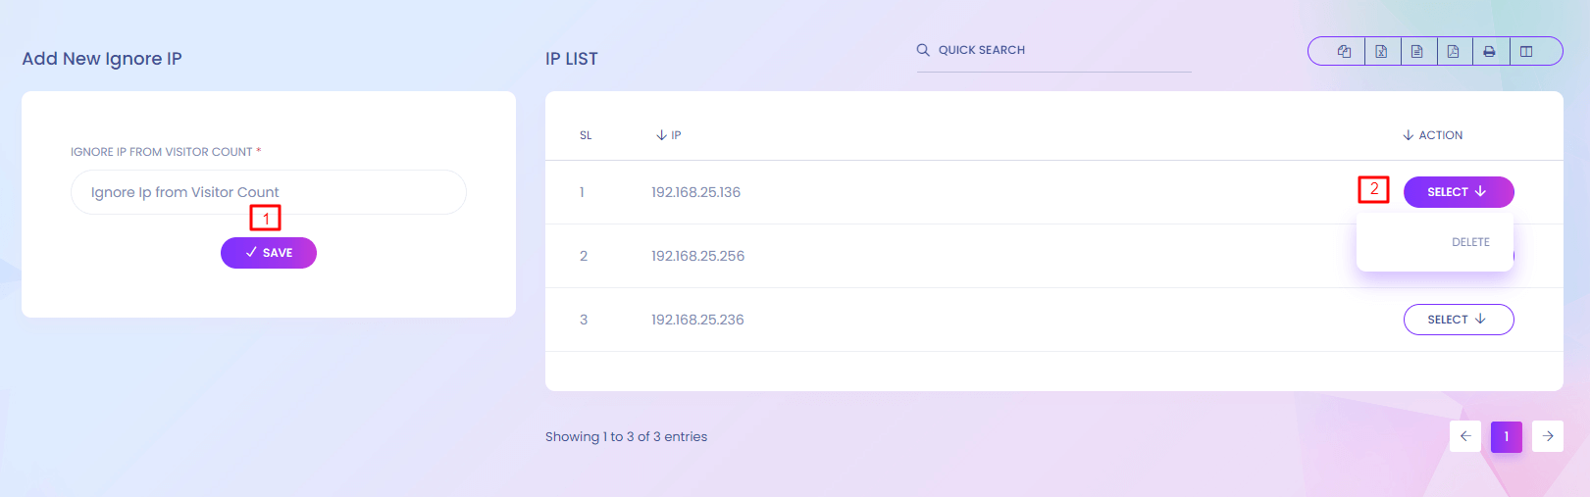
Task: Go to previous page arrow
Action: point(1465,436)
